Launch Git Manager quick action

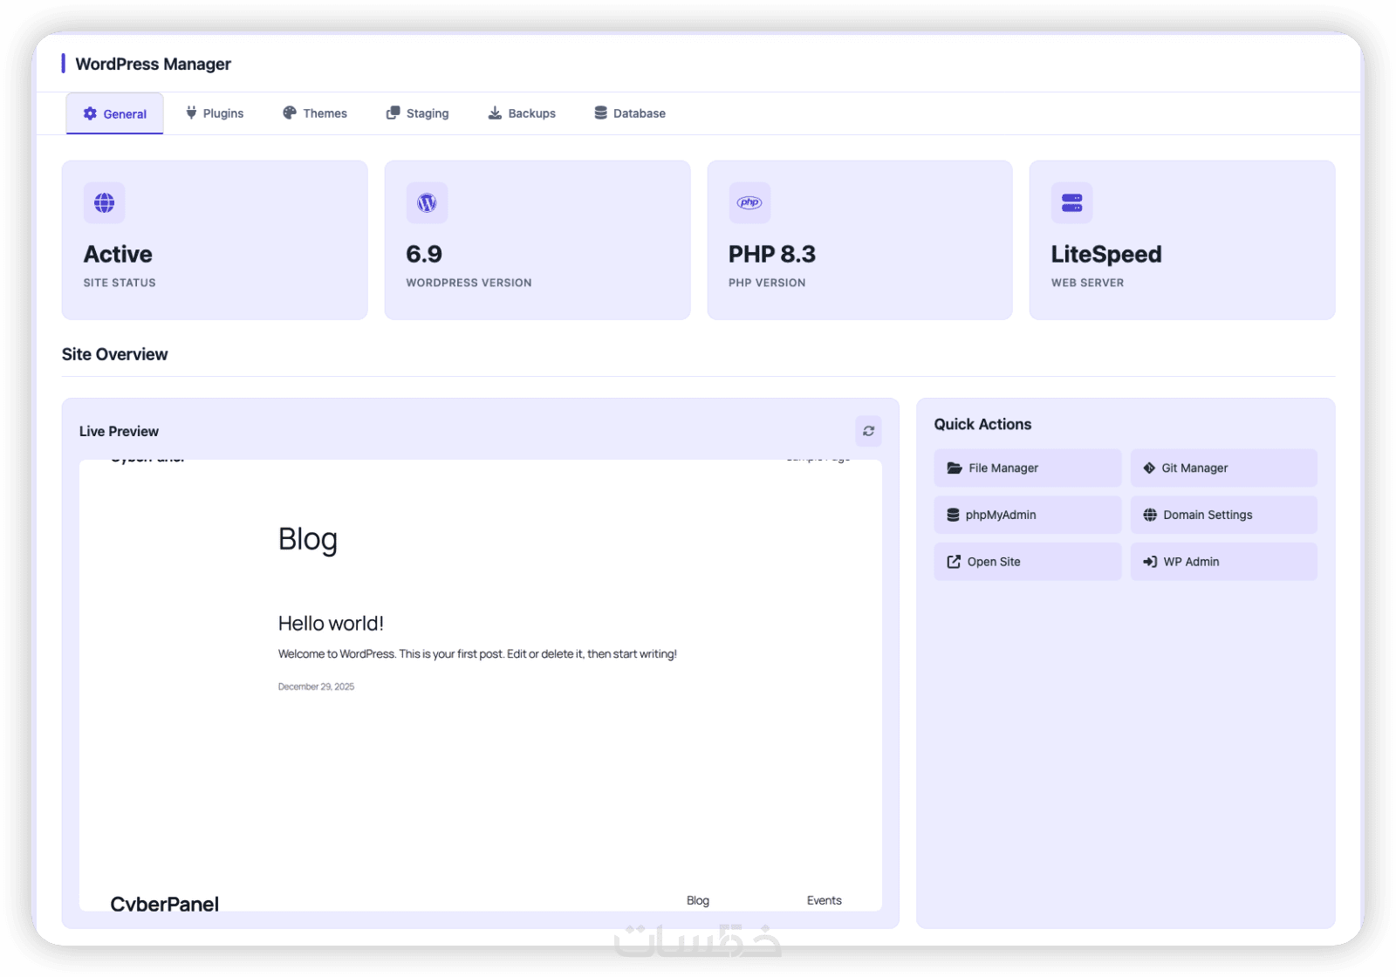[x=1224, y=468]
